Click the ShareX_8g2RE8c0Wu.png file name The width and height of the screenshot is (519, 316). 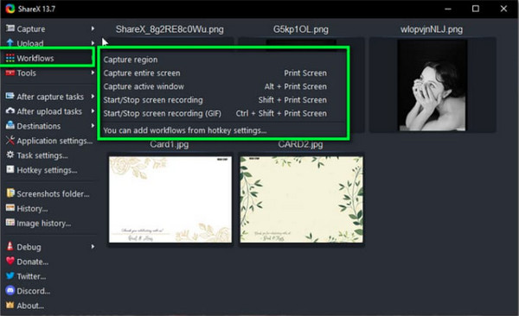click(170, 29)
